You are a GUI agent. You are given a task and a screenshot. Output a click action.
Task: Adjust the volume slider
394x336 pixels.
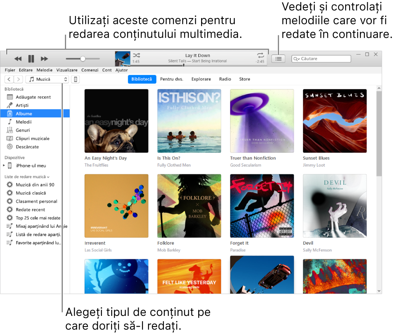point(82,58)
